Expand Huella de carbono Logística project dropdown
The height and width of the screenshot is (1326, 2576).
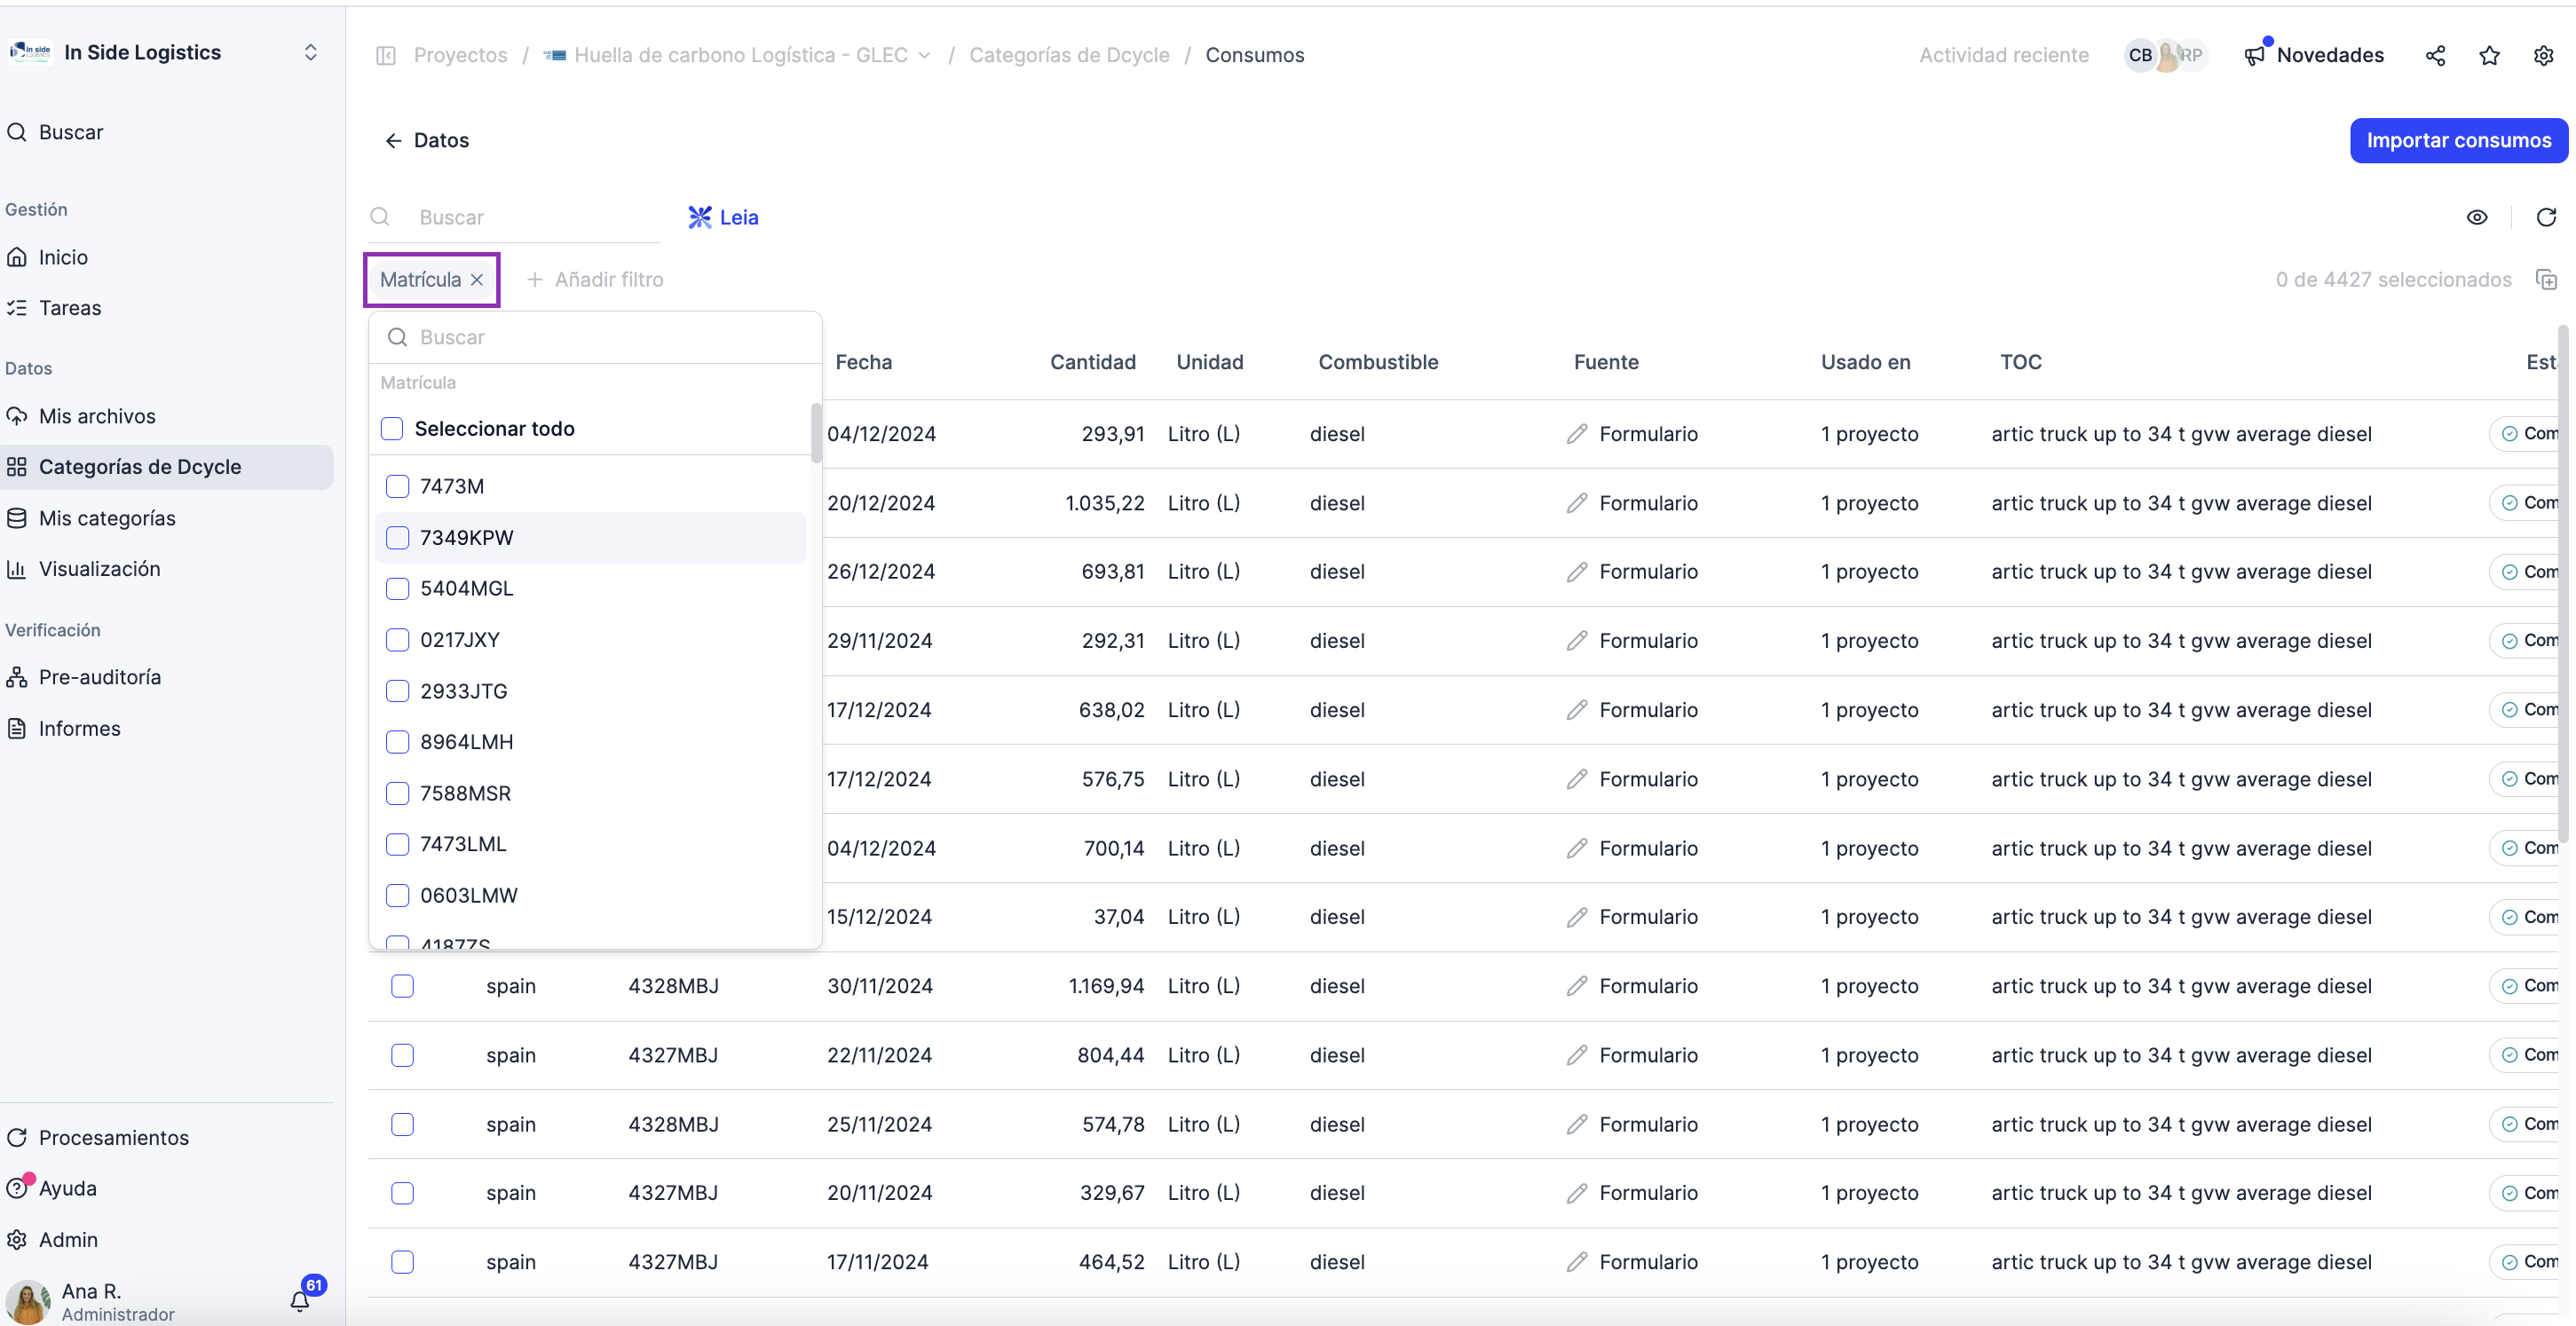click(x=924, y=55)
